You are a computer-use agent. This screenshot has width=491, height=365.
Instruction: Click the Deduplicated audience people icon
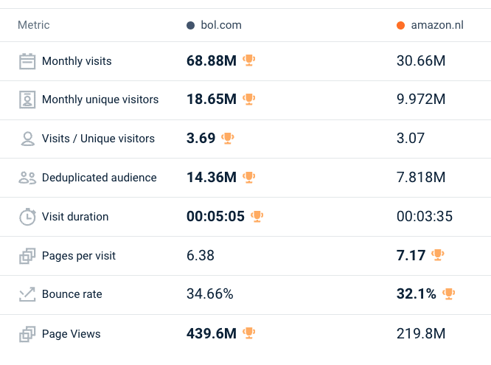coord(27,178)
